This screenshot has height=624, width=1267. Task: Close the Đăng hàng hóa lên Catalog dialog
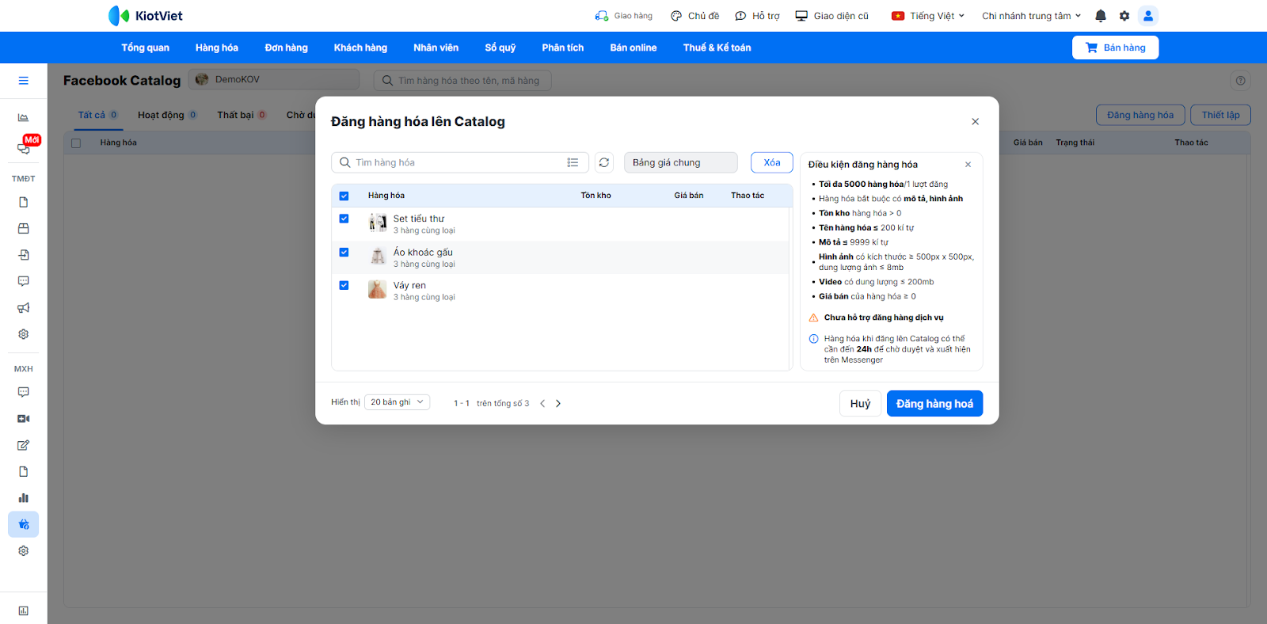pos(976,122)
